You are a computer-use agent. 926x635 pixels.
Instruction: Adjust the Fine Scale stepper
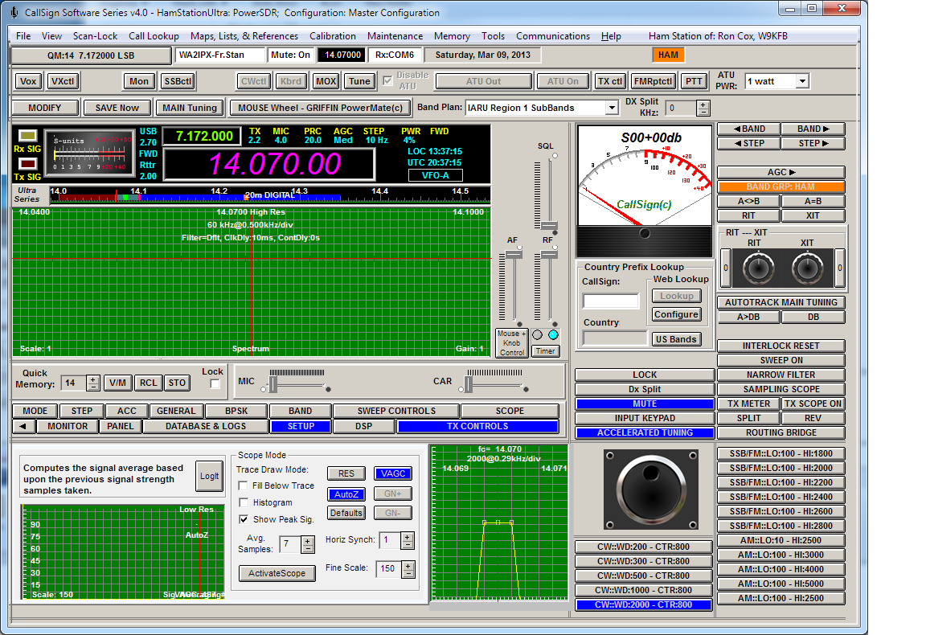408,568
